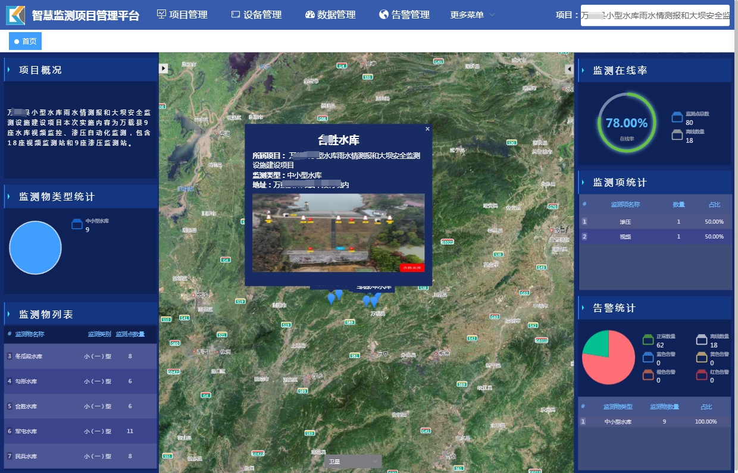Image resolution: width=738 pixels, height=473 pixels.
Task: Expand the 更多菜单 dropdown
Action: pos(473,15)
